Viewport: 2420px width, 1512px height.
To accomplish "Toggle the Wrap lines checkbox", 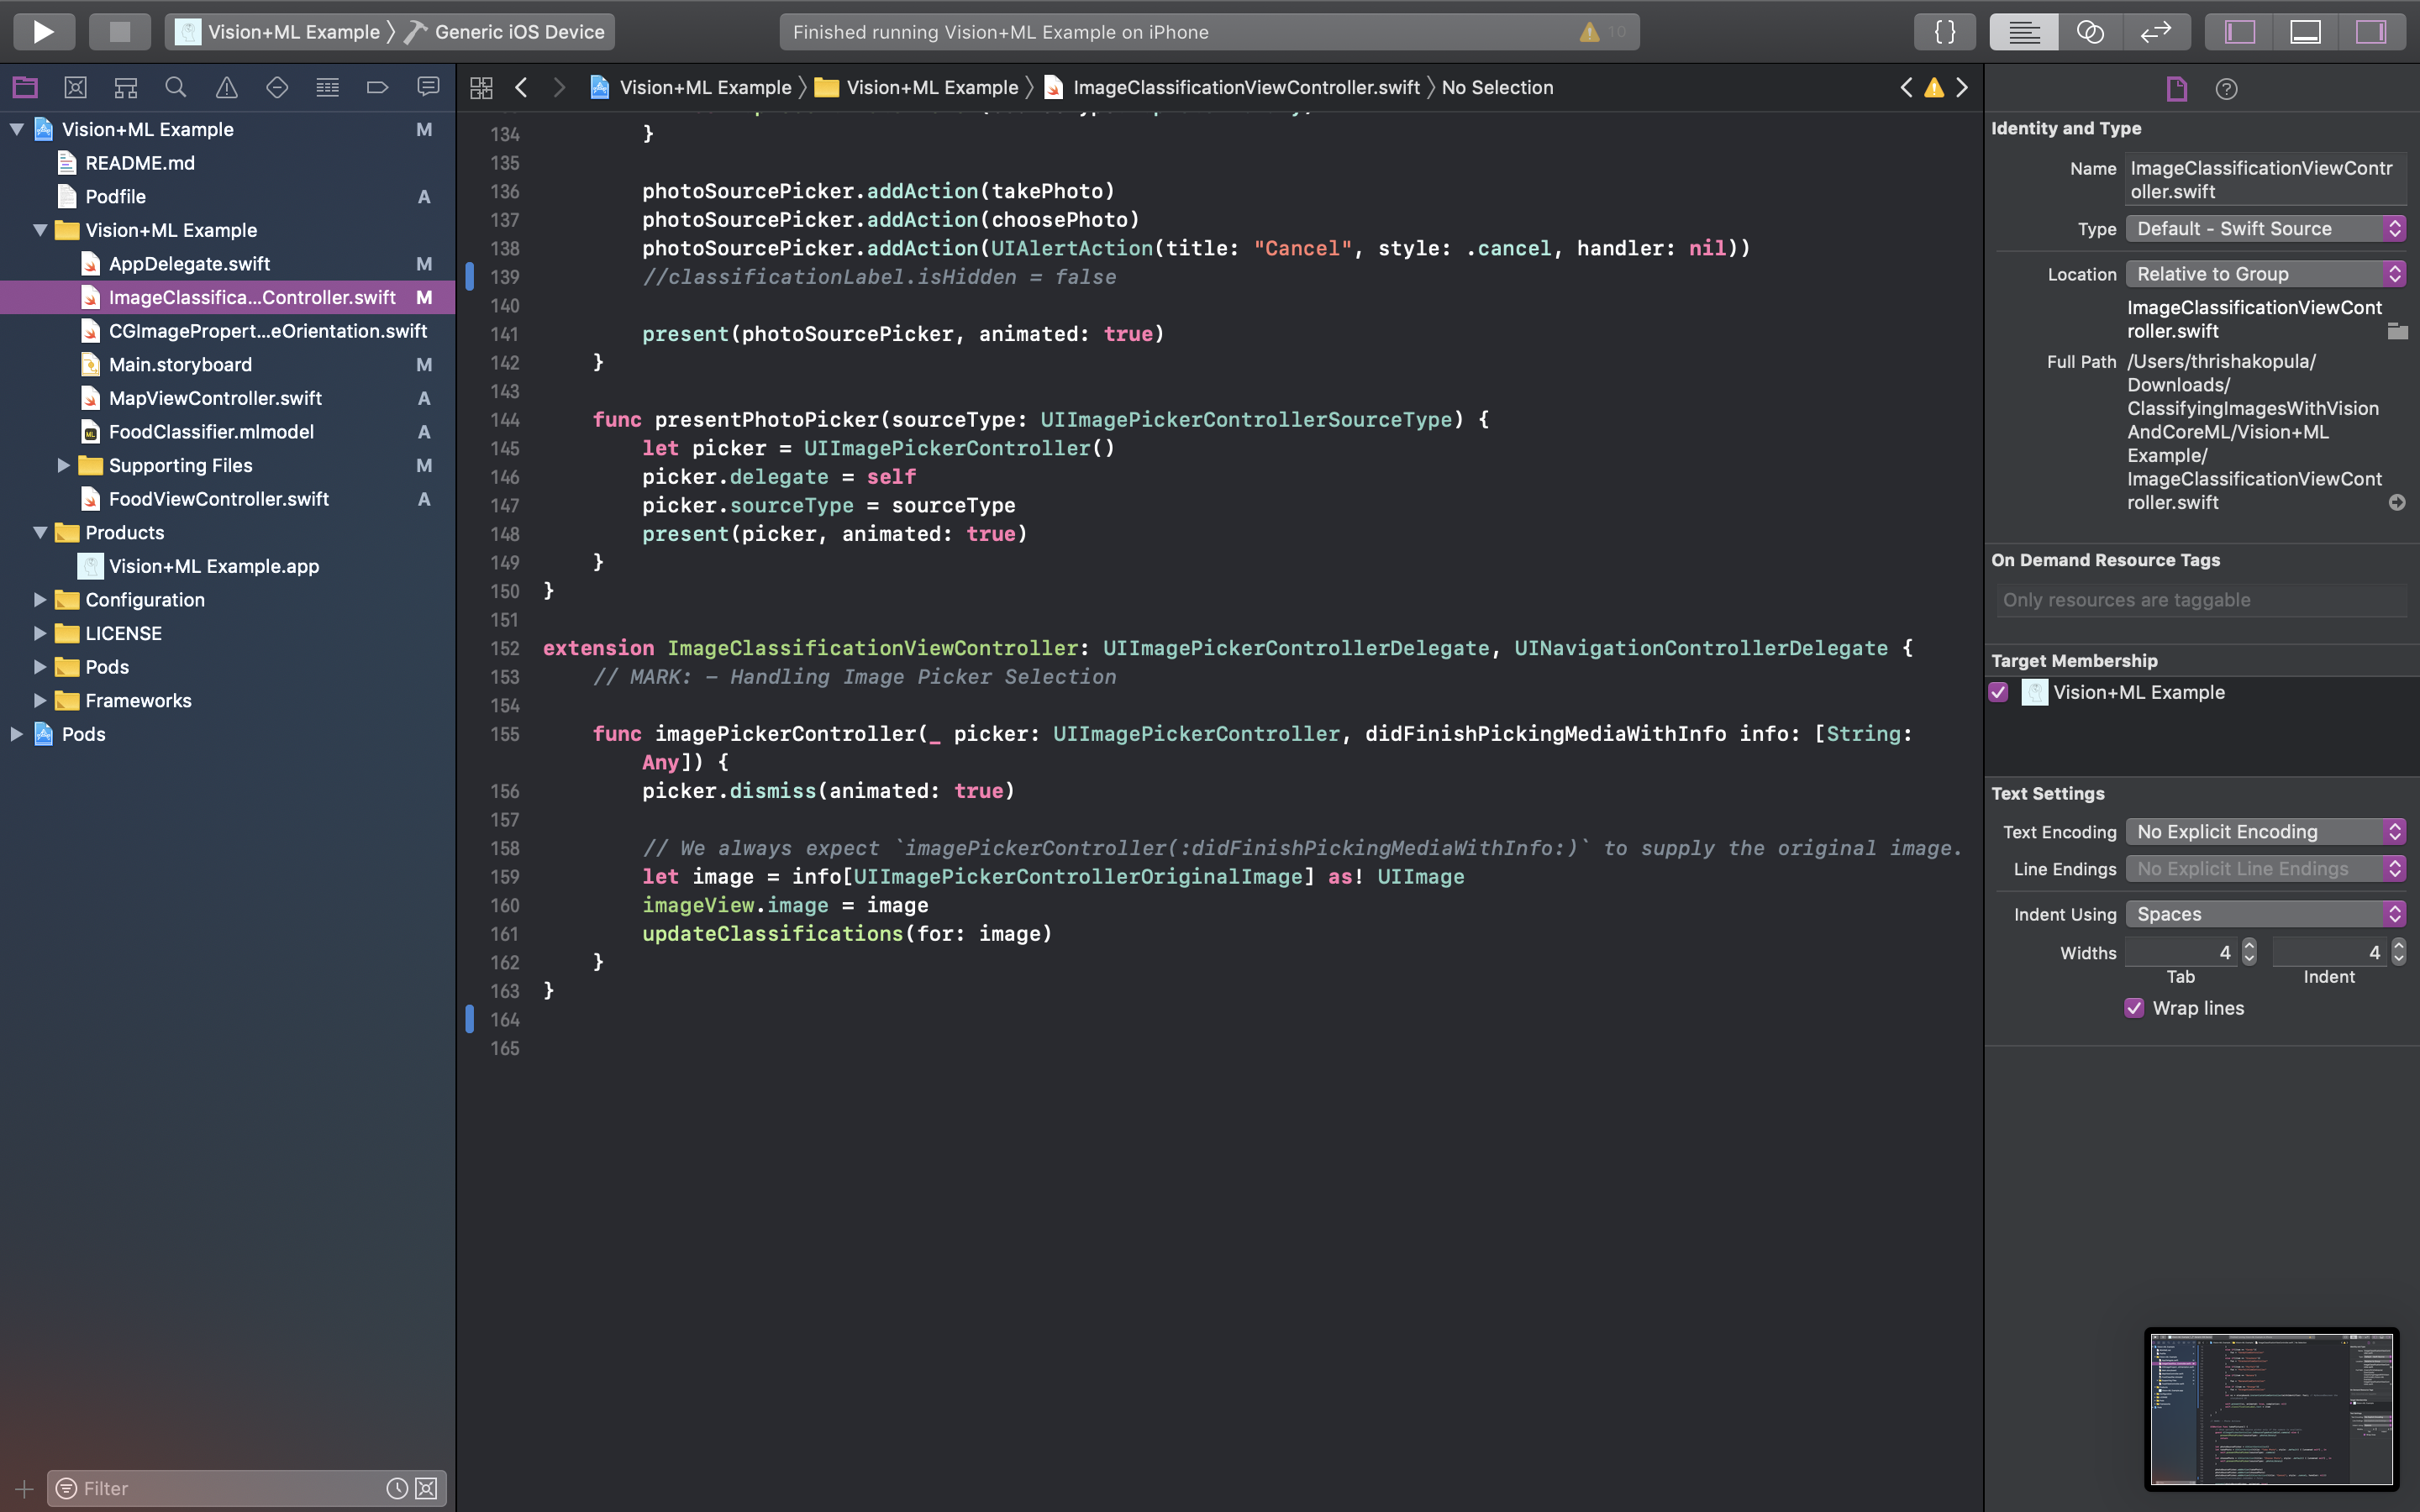I will (x=2134, y=1008).
